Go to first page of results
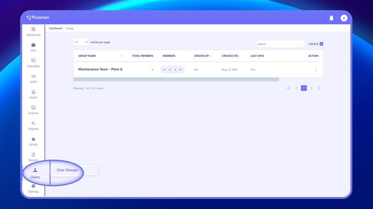Viewport: 373px width, 209px height. 288,88
